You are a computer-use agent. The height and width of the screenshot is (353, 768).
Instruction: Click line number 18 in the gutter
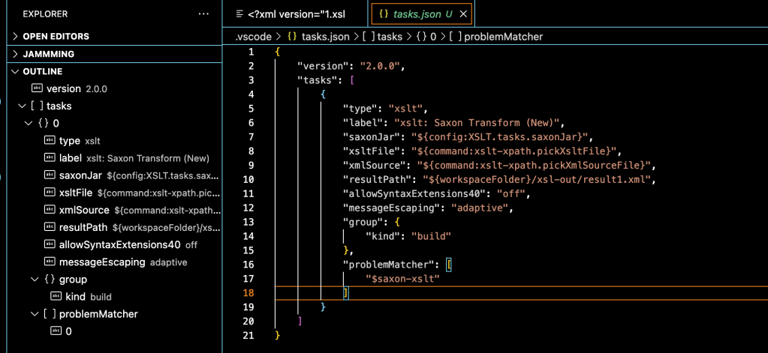tap(250, 293)
